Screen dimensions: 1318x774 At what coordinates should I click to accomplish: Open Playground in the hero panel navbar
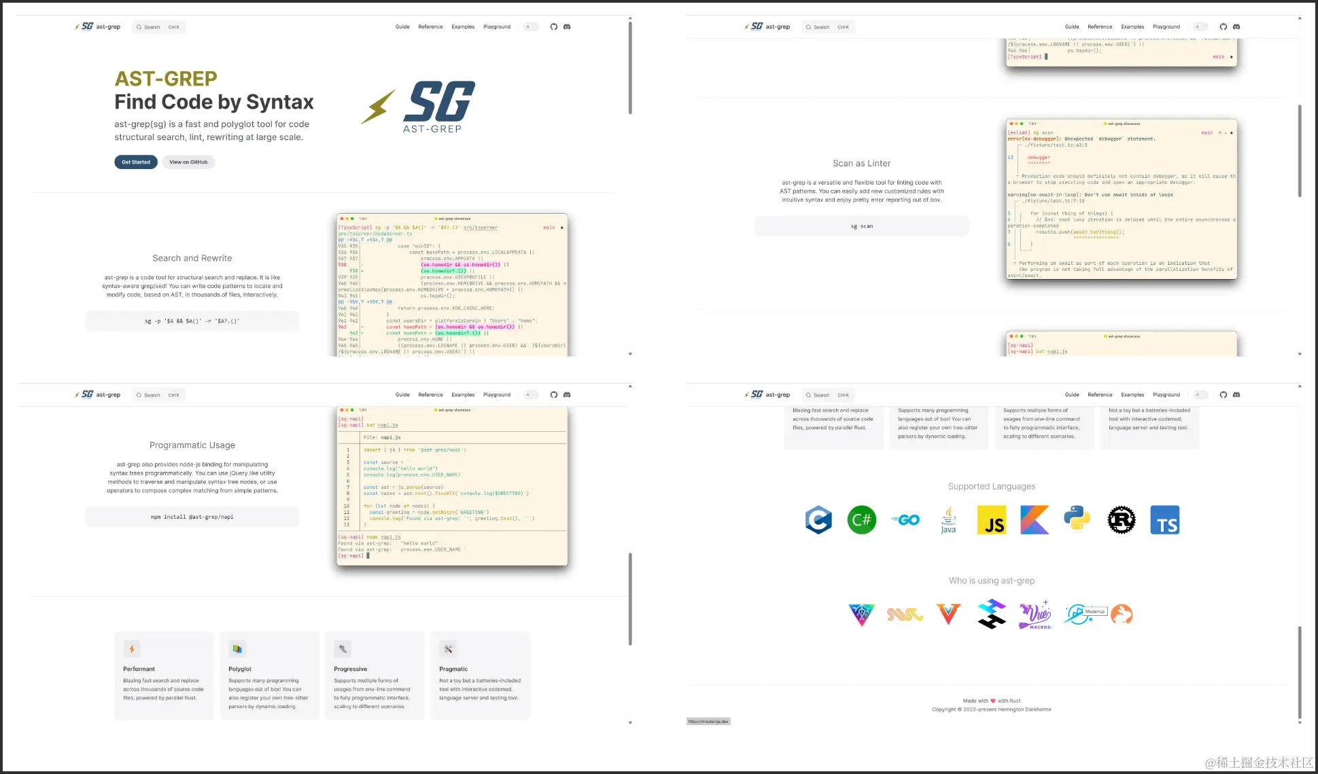pyautogui.click(x=497, y=27)
